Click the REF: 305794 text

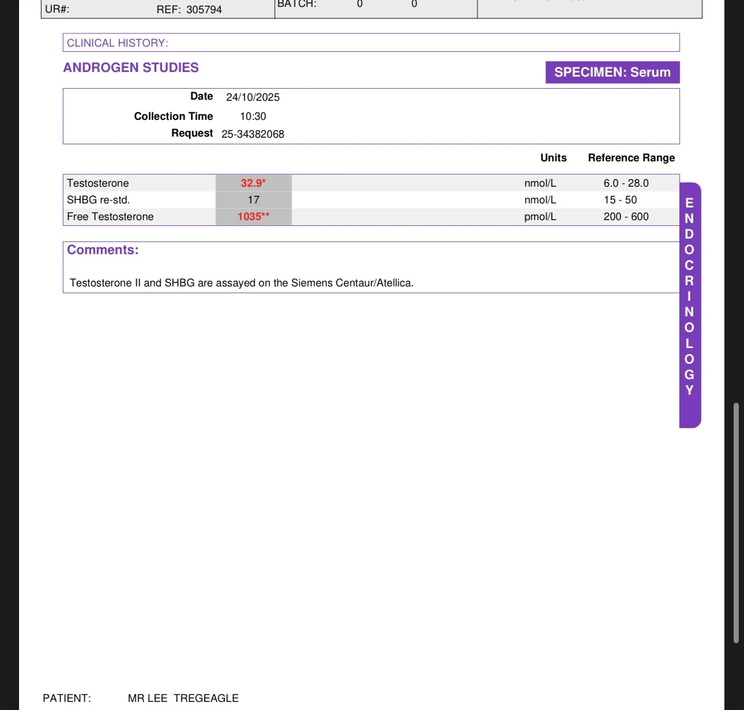point(189,10)
